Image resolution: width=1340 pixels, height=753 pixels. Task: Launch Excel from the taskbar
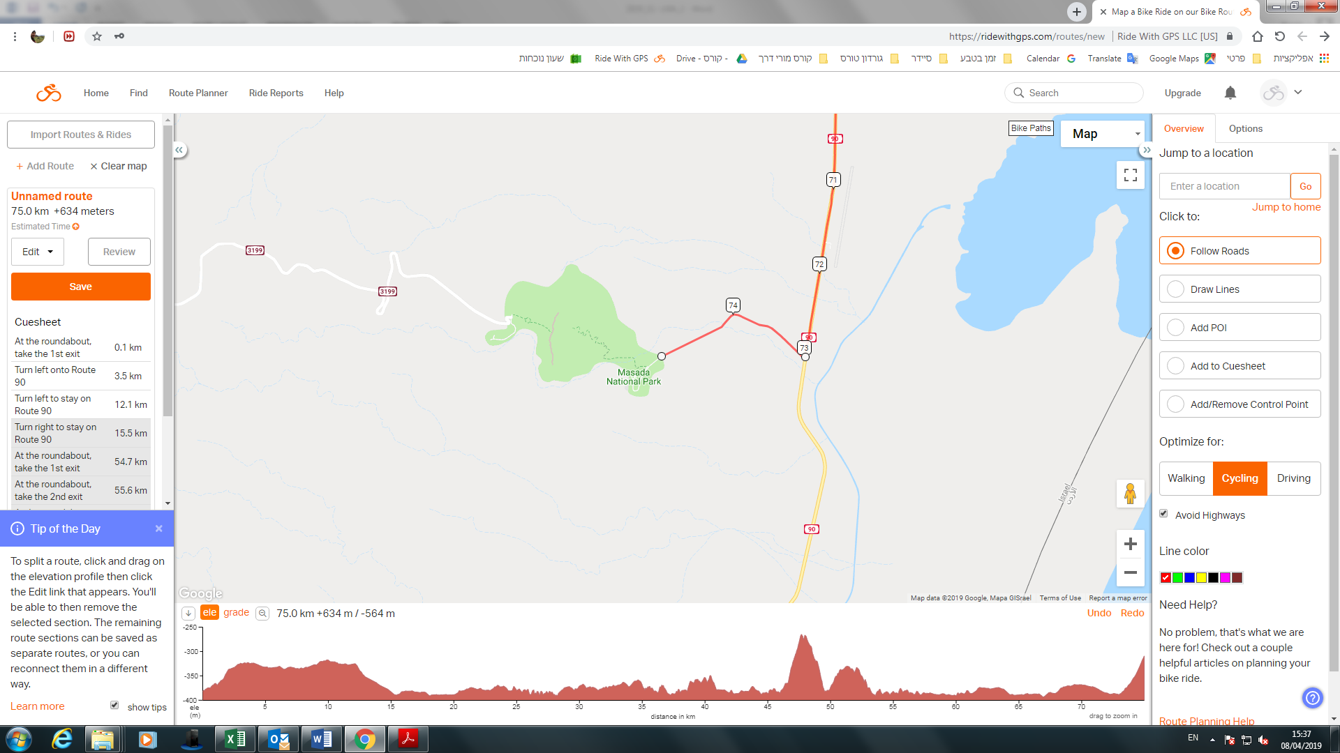pos(235,739)
